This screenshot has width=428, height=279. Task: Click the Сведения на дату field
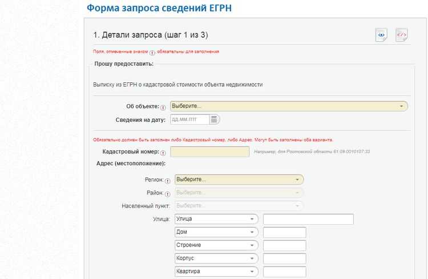pos(189,119)
